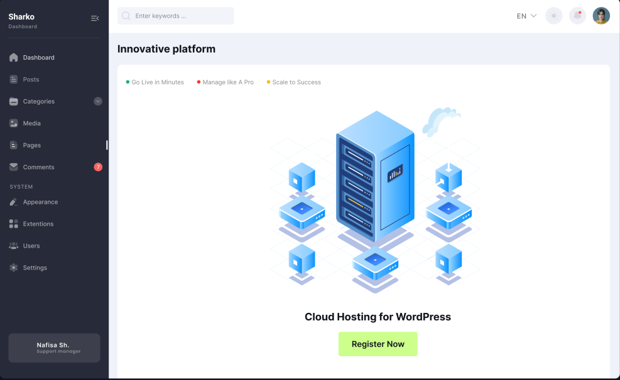Click the Settings gear icon
The width and height of the screenshot is (620, 380).
tap(13, 268)
